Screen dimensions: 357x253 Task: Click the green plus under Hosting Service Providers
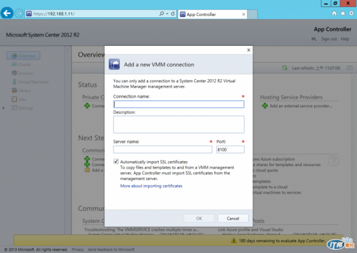[x=265, y=105]
